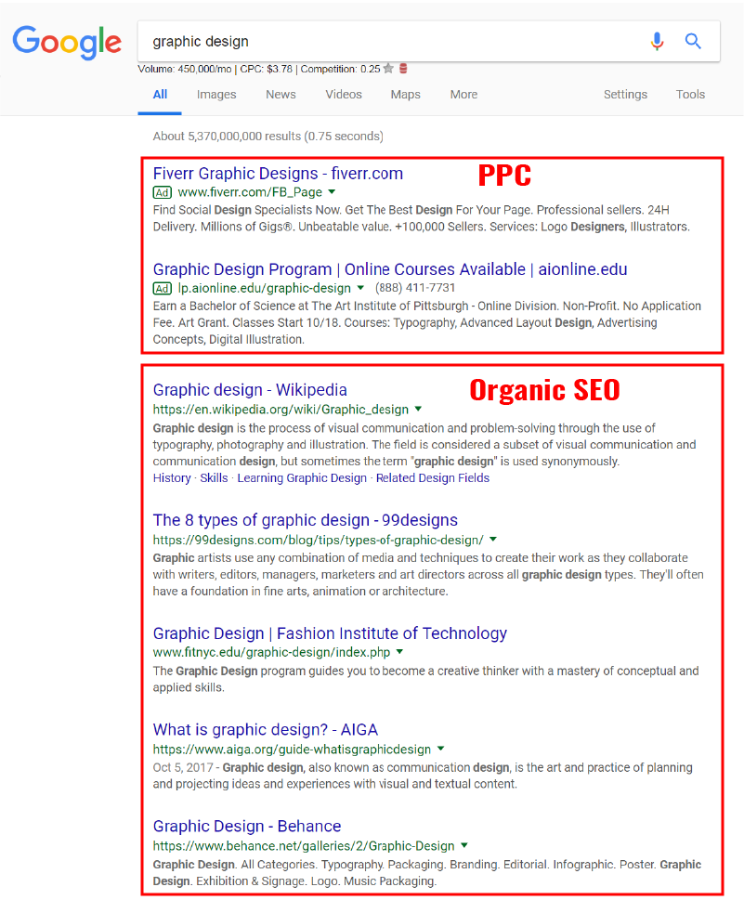The height and width of the screenshot is (913, 744).
Task: Open dropdown arrow beside 99designs URL
Action: pos(493,540)
